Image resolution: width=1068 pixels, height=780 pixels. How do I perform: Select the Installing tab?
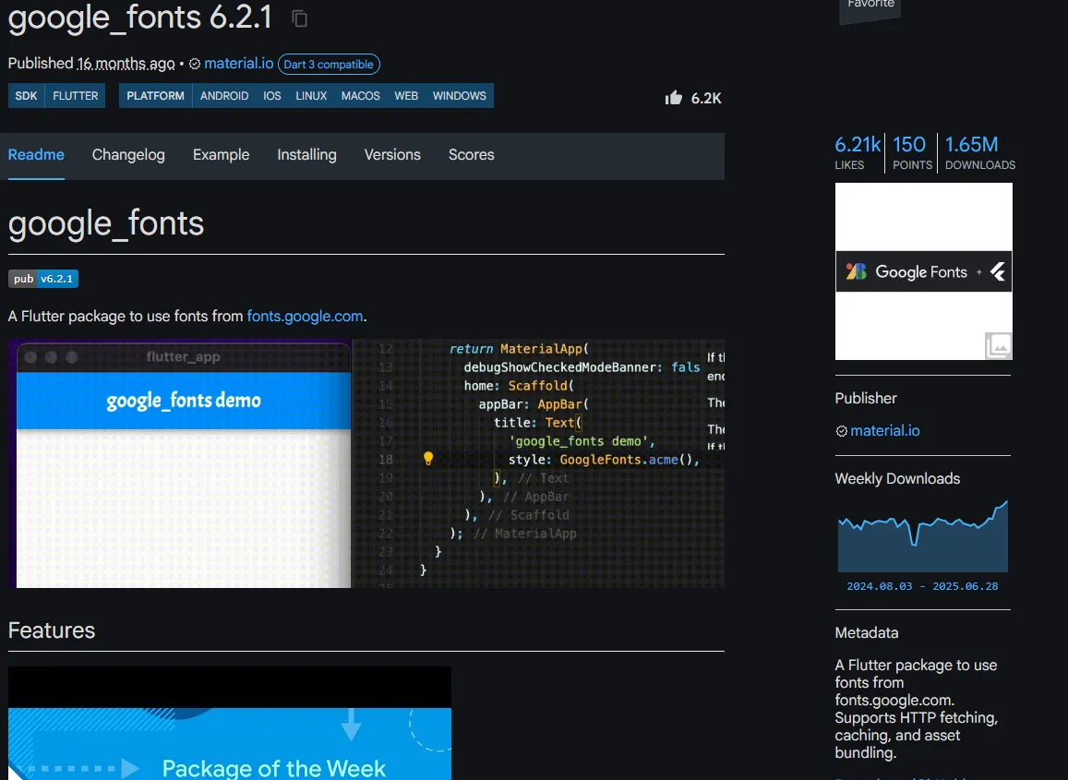coord(307,155)
